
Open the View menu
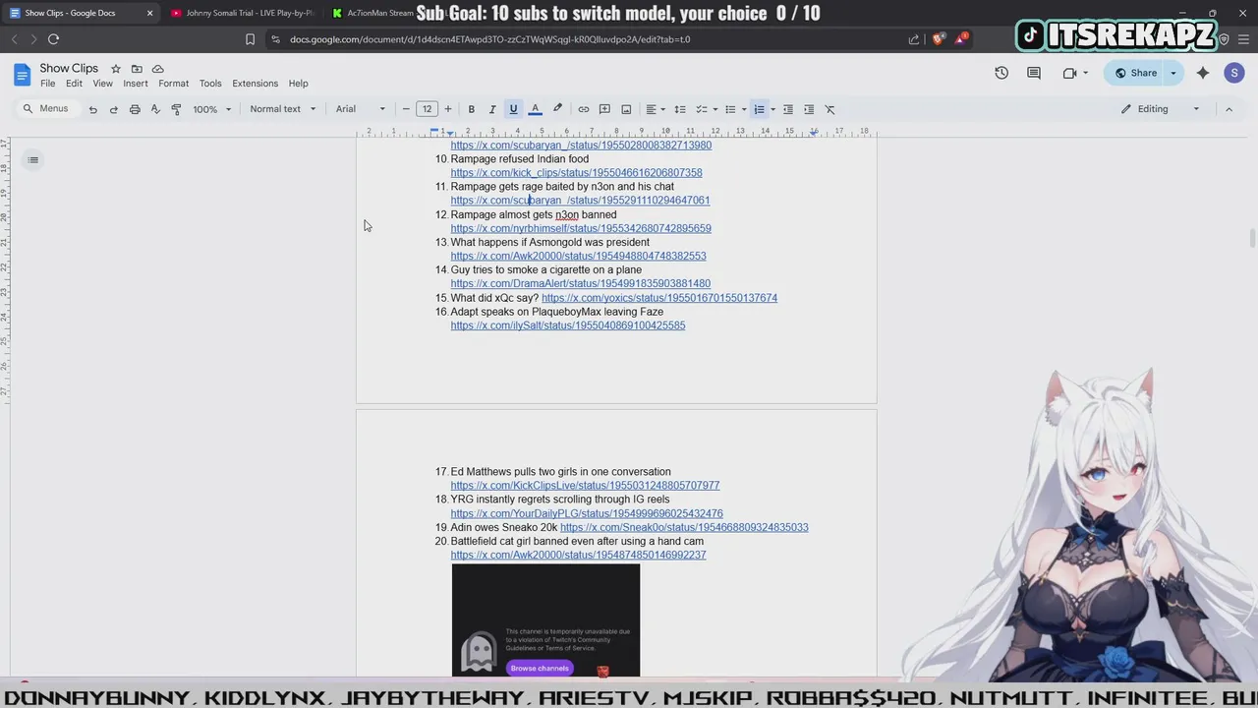[102, 84]
